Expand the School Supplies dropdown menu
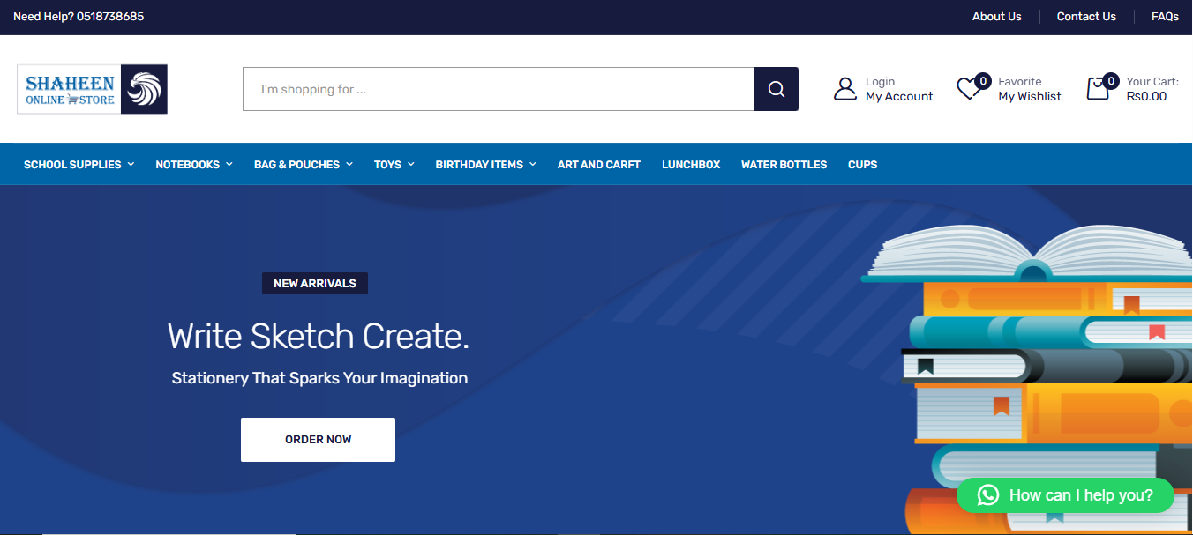This screenshot has height=535, width=1193. click(79, 165)
